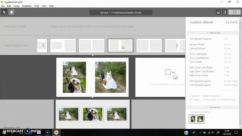Image resolution: width=242 pixels, height=136 pixels.
Task: Toggle the bottom timeline panel icon
Action: [218, 12]
